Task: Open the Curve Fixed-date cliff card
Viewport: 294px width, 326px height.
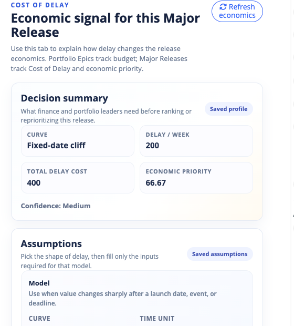Action: (78, 141)
